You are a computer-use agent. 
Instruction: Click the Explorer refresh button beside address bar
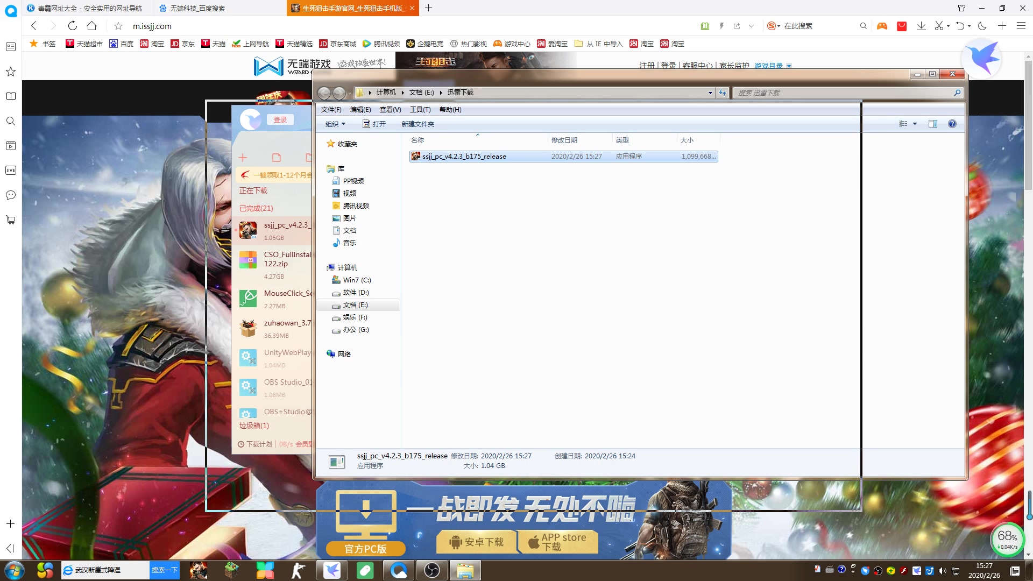tap(723, 93)
